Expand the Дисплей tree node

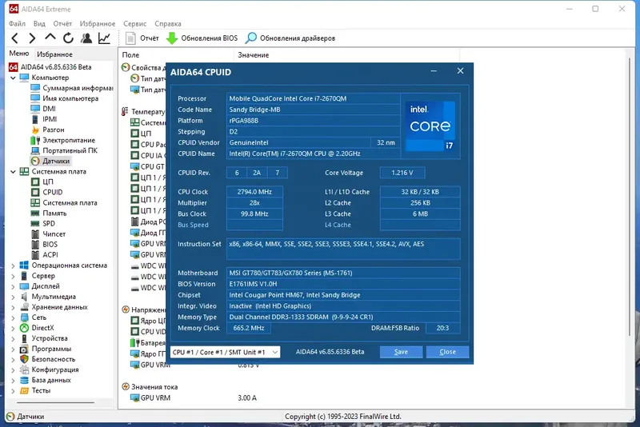point(13,286)
